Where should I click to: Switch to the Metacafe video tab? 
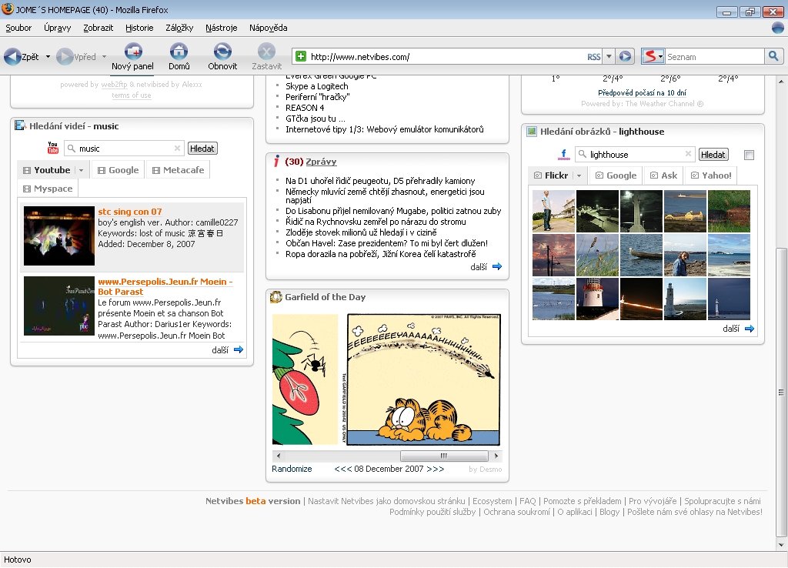tap(178, 170)
